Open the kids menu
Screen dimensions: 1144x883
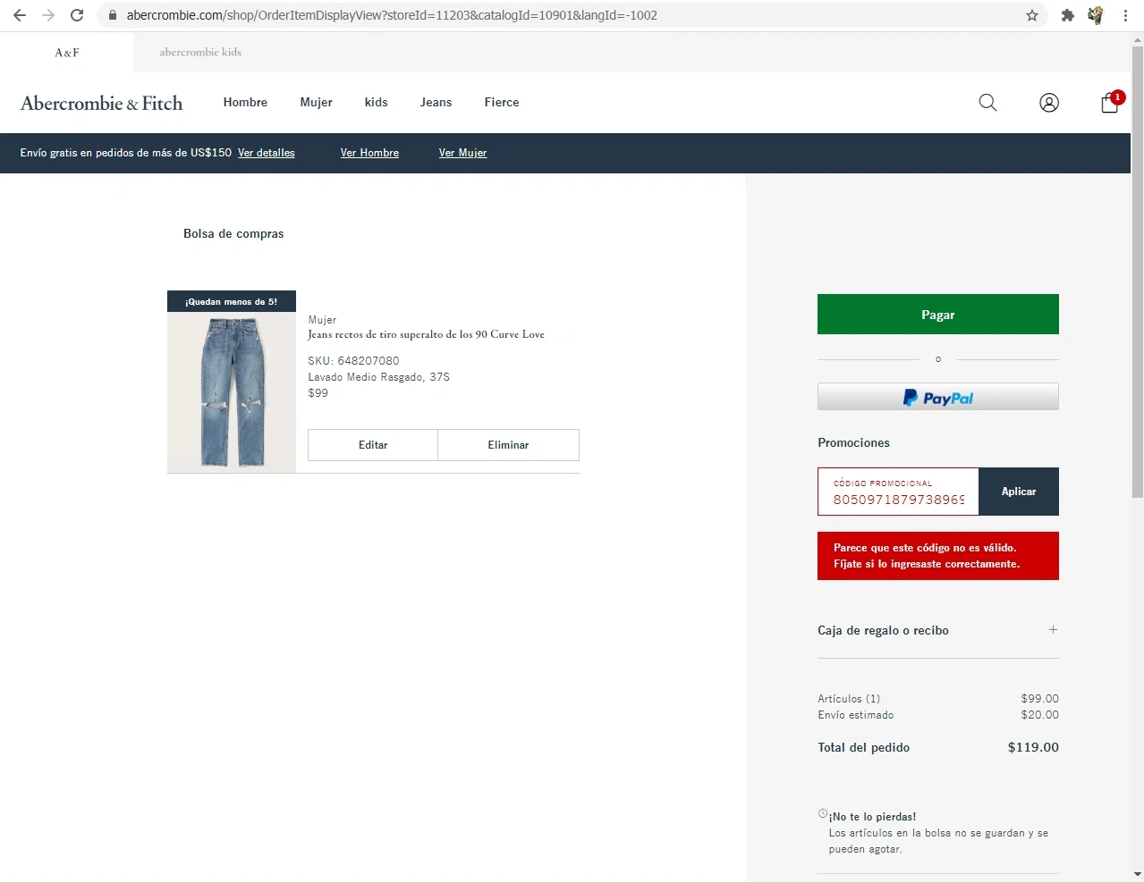point(377,103)
